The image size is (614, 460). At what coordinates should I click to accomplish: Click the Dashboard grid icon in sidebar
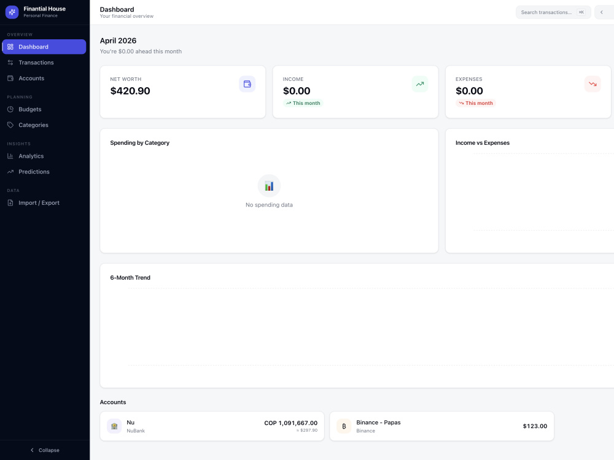point(10,47)
